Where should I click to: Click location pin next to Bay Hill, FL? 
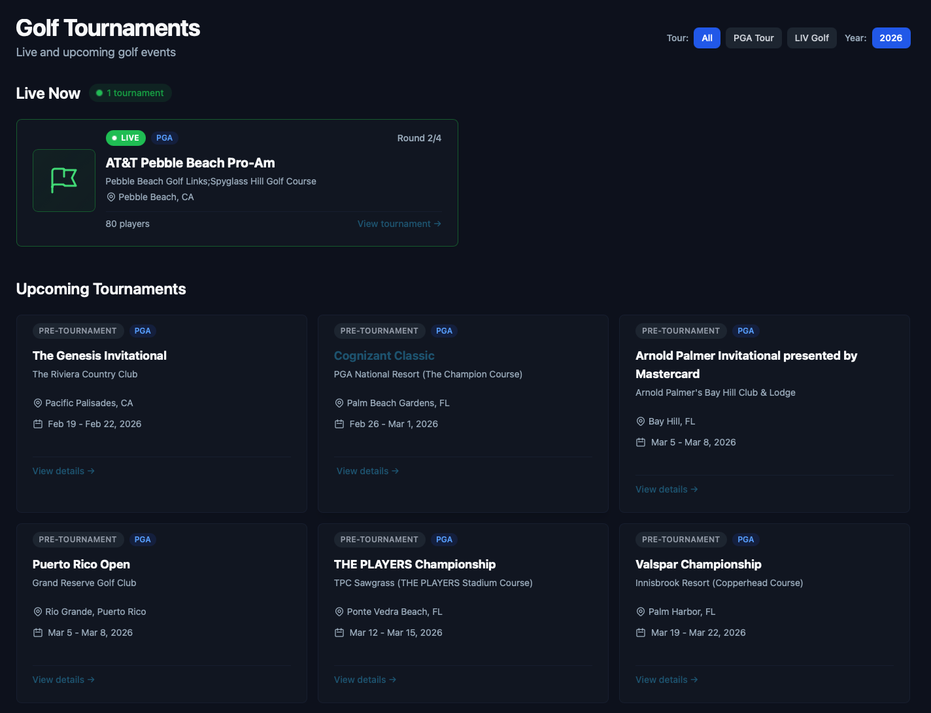pyautogui.click(x=641, y=421)
